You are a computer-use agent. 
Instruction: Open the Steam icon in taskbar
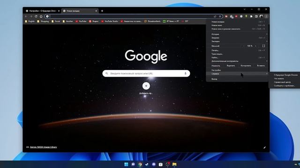pos(147,164)
